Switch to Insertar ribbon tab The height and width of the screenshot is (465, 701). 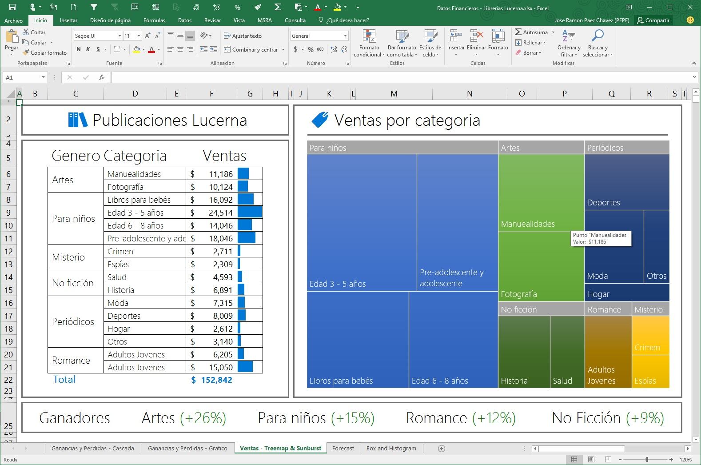[68, 20]
